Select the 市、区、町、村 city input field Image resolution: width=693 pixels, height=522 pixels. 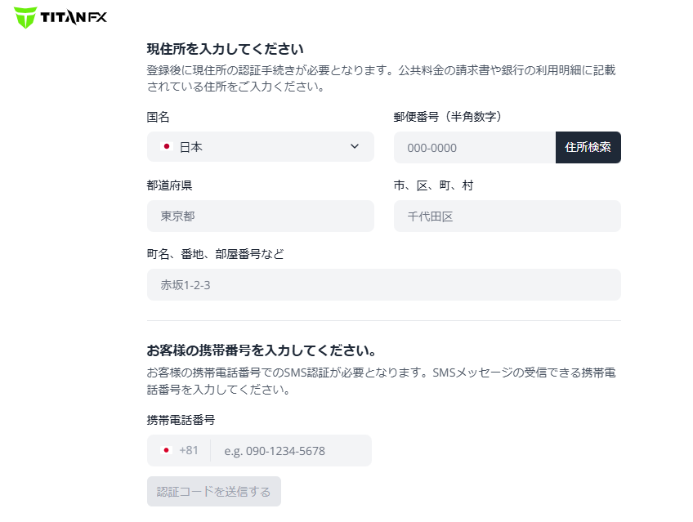[507, 216]
